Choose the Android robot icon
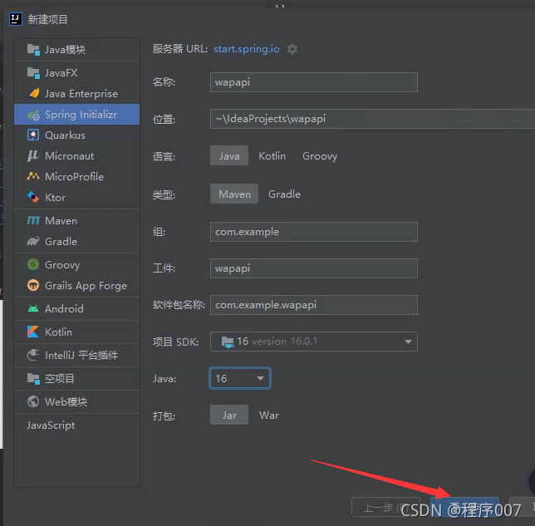This screenshot has width=535, height=526. [33, 308]
